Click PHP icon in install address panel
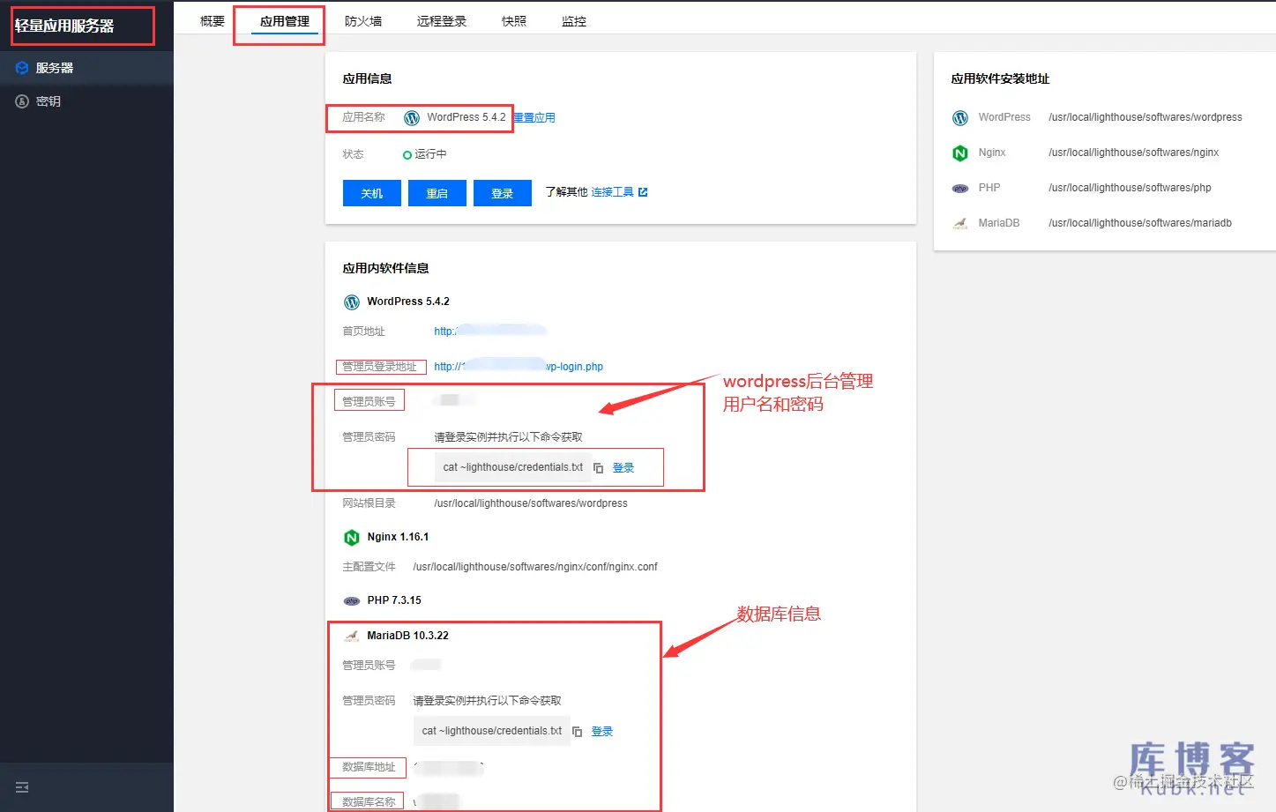The image size is (1276, 812). pos(960,189)
